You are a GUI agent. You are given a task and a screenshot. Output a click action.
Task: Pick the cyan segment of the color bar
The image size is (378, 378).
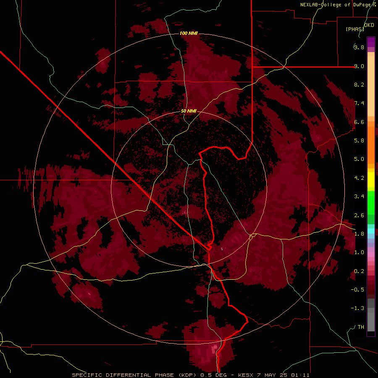click(x=371, y=231)
